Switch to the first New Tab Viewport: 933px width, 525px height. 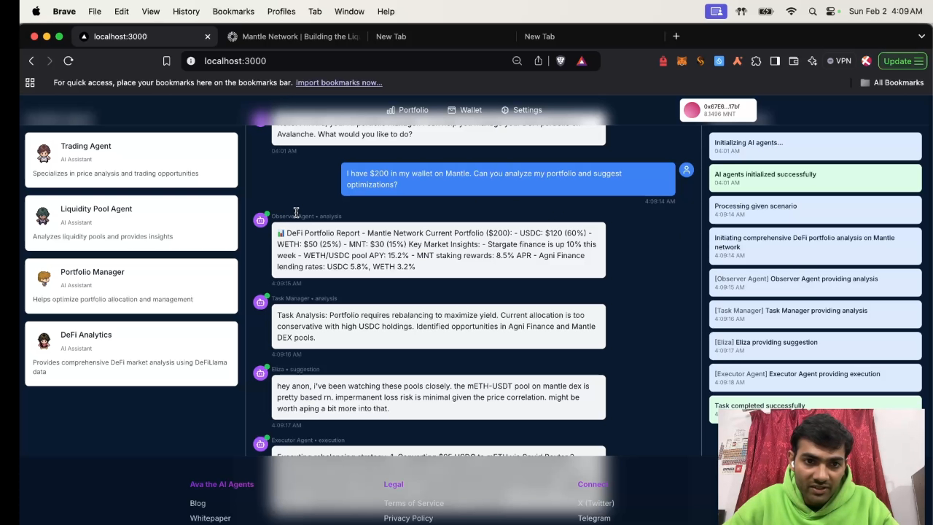point(391,36)
